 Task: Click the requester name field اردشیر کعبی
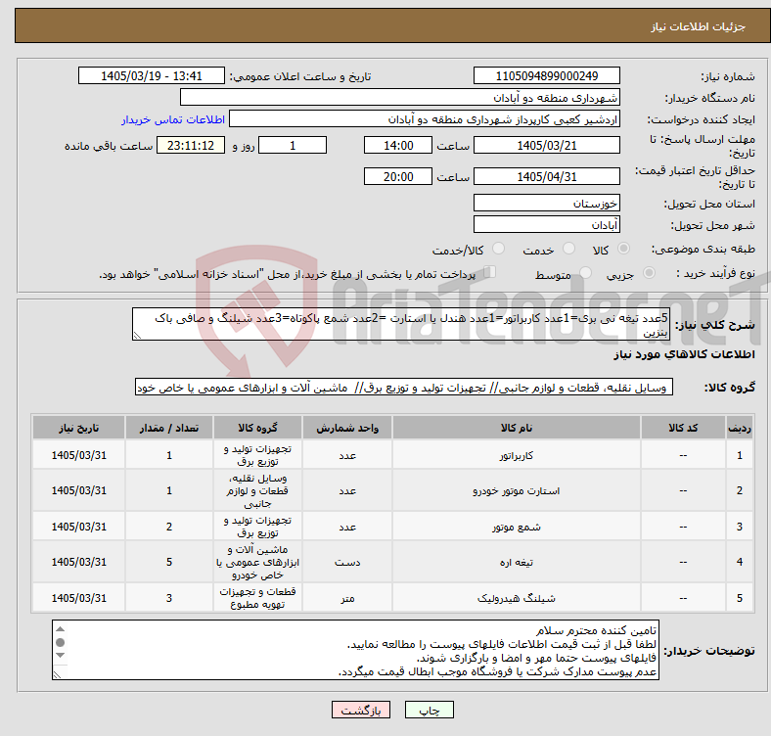[425, 119]
